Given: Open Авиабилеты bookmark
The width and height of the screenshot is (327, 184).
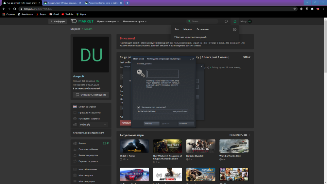Looking at the screenshot, I should (25, 14).
